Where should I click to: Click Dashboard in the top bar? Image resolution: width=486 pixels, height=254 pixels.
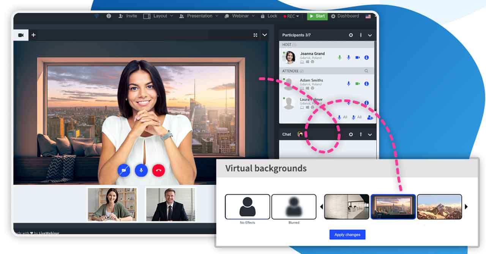(x=347, y=16)
